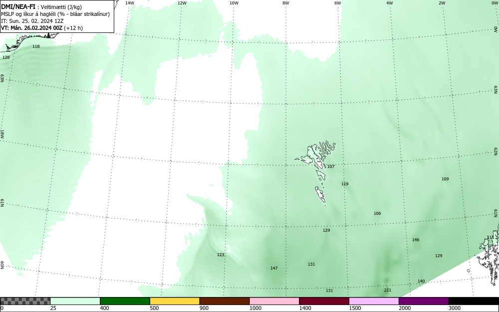Click the '118' value near Iceland coast

pyautogui.click(x=36, y=46)
